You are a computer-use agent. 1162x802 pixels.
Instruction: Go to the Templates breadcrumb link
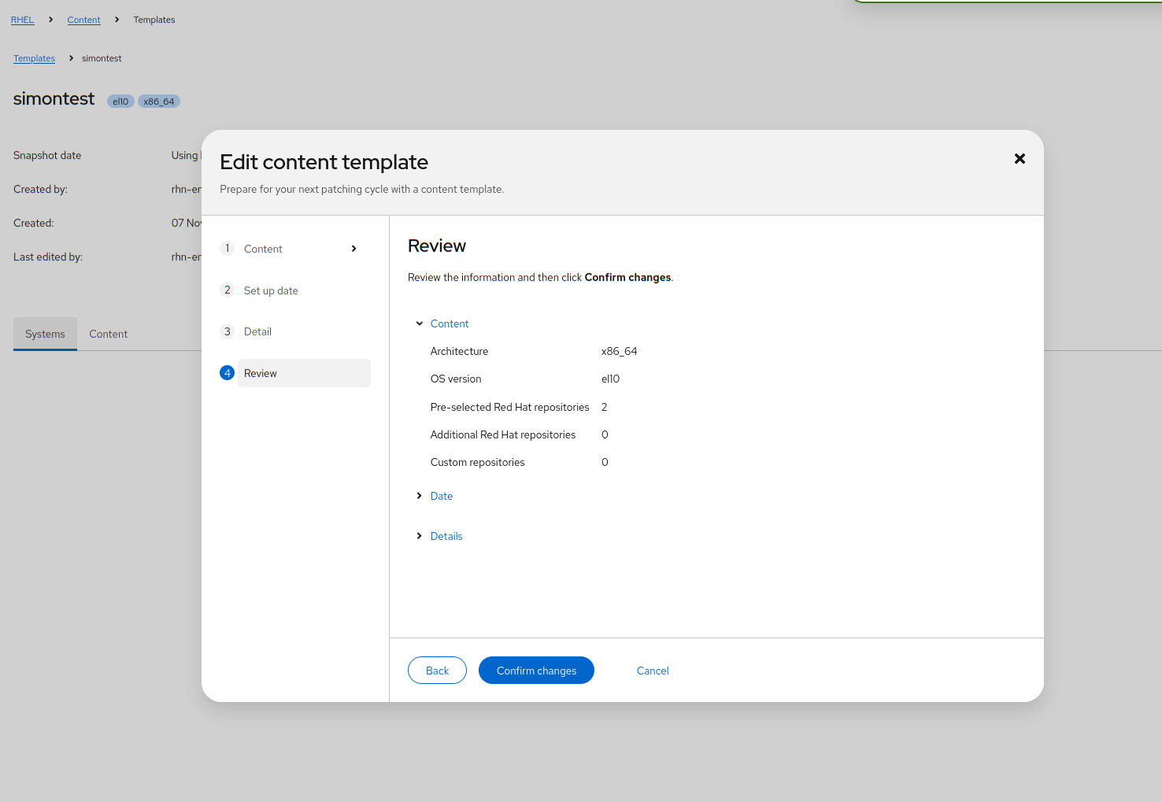34,58
